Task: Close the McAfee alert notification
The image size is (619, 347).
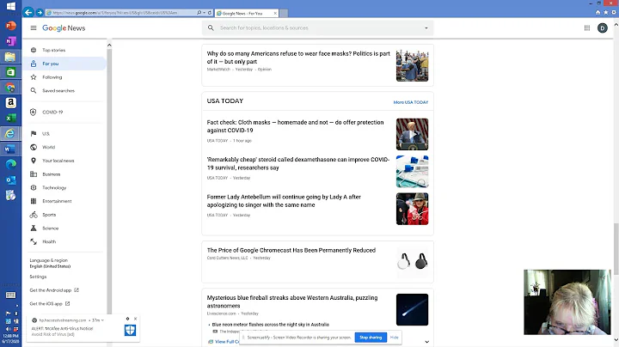Action: tap(136, 319)
